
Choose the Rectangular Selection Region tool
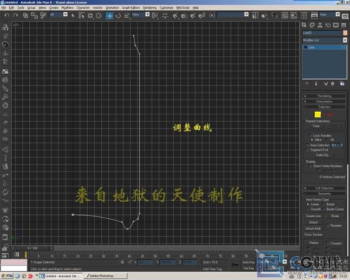pyautogui.click(x=90, y=15)
